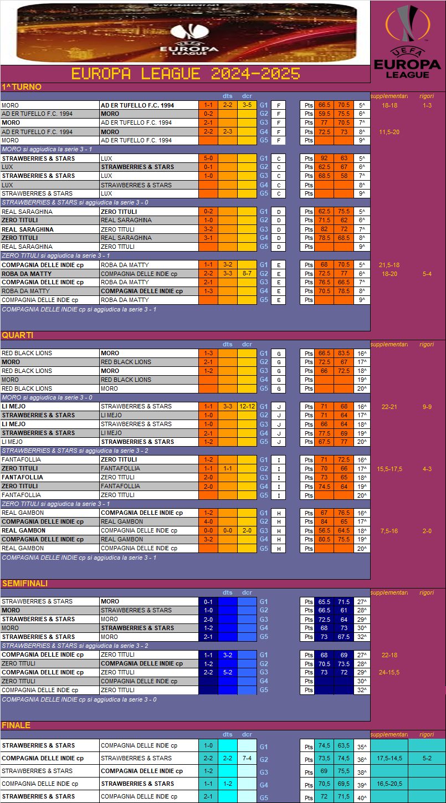Click the stadium banner image at top
This screenshot has width=446, height=803.
click(186, 32)
